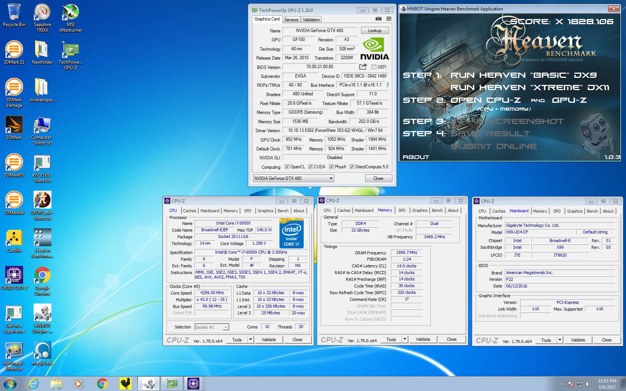The height and width of the screenshot is (391, 626).
Task: Open Bench tab in Mainboard tab window
Action: point(592,211)
